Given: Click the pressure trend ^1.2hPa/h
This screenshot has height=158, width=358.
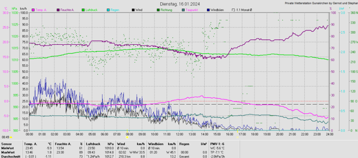Looking at the screenshot, I should tap(93, 156).
